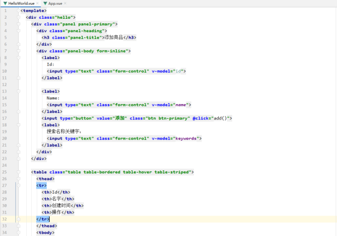Select the HelloWorld.vue tab
This screenshot has height=236, width=337.
22,3
